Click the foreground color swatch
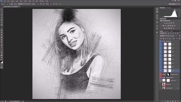Image resolution: width=181 pixels, height=102 pixels. 1,61
